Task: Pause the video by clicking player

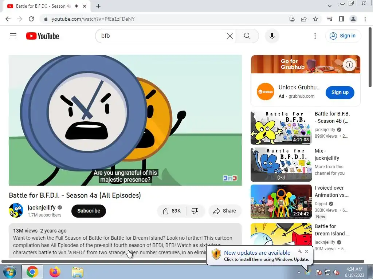Action: pyautogui.click(x=125, y=120)
